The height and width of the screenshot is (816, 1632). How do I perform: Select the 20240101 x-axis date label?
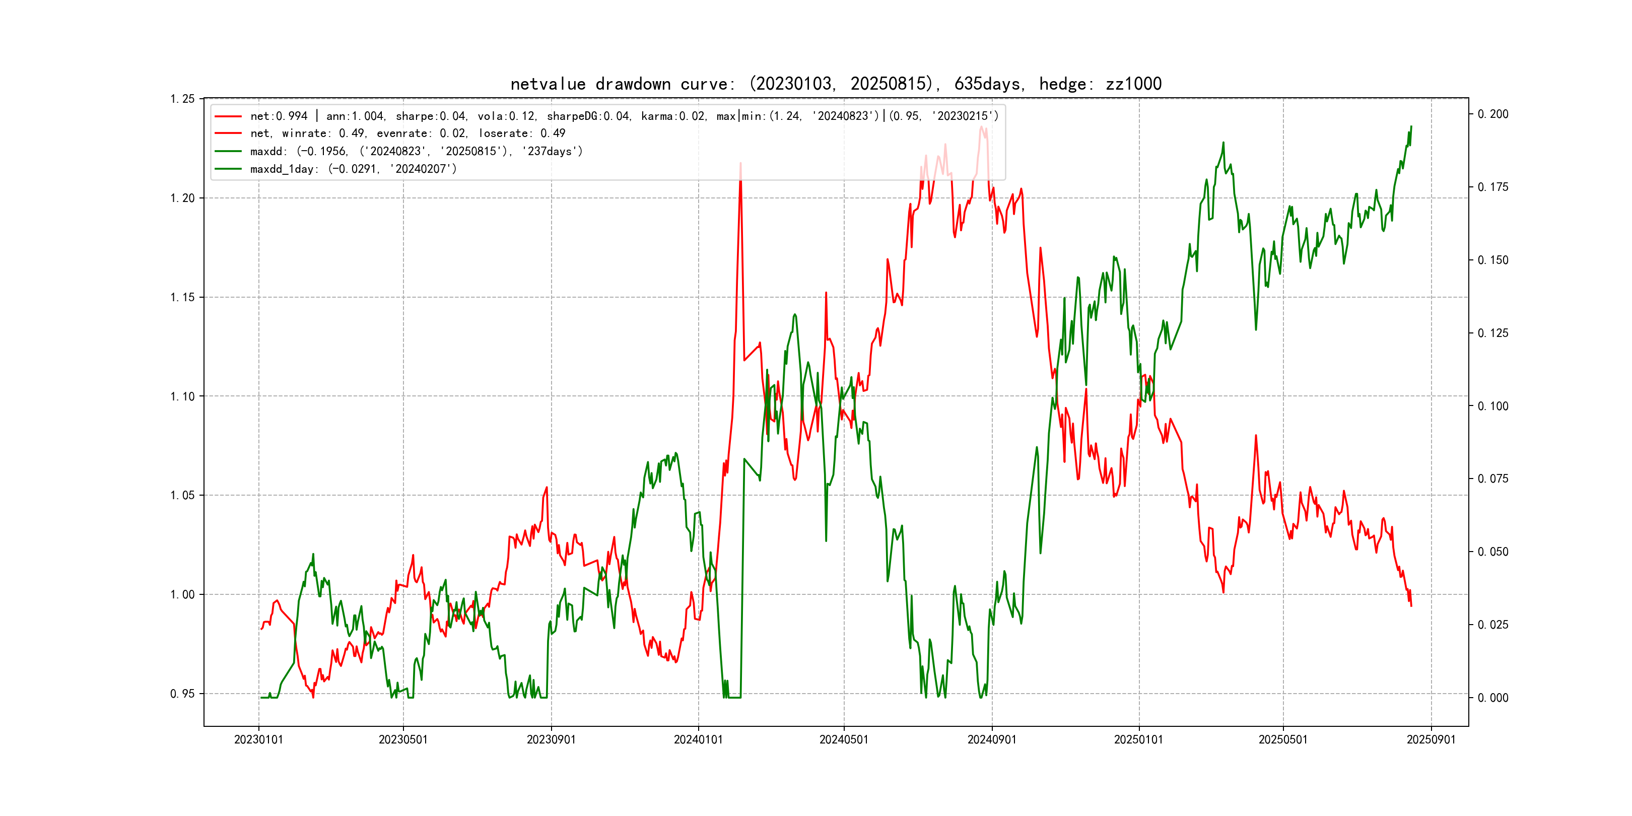click(x=698, y=740)
